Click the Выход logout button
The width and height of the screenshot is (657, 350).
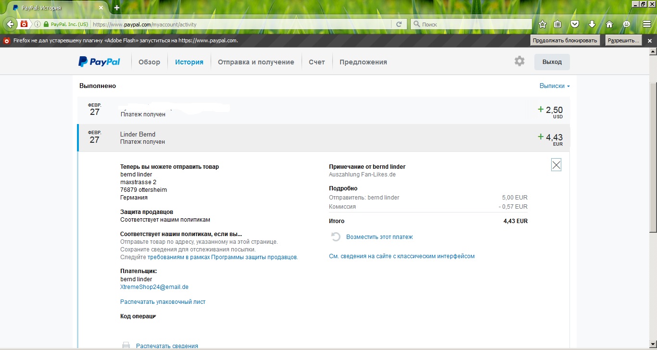coord(552,62)
